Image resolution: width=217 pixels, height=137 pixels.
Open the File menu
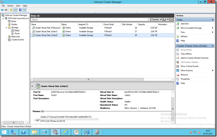coord(3,6)
